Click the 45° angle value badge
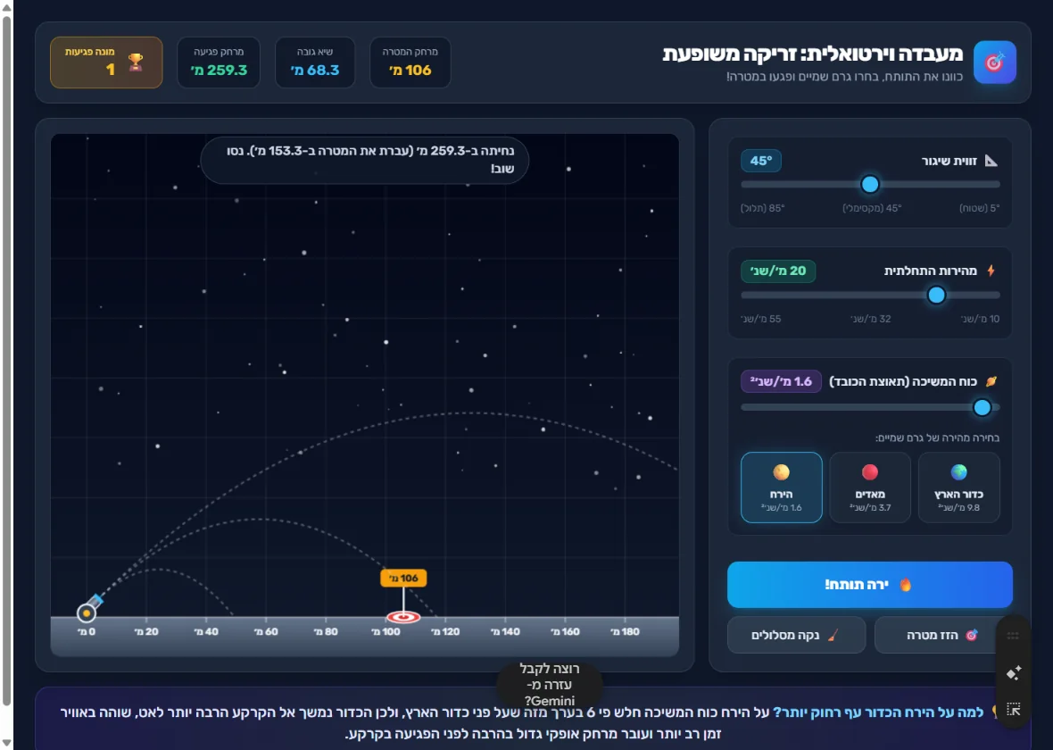Screen dimensions: 1053x750 [761, 161]
